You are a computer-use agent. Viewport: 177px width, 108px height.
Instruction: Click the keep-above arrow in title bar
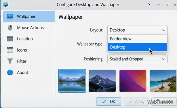[159, 5]
